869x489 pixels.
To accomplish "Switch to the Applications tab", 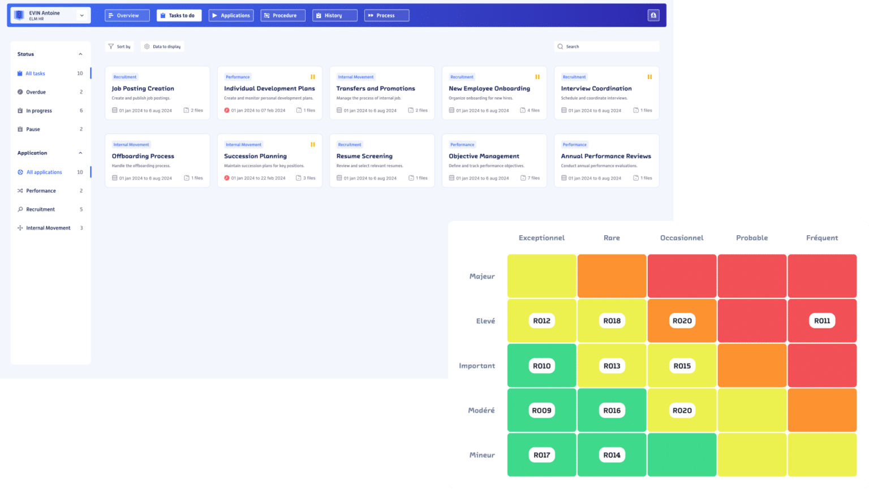I will 231,15.
